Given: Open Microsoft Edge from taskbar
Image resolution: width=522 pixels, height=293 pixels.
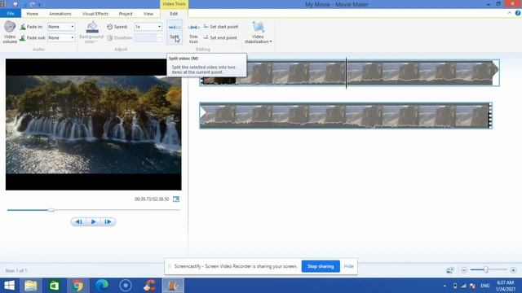Looking at the screenshot, I should (101, 286).
